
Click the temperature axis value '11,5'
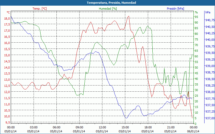pos(7,98)
